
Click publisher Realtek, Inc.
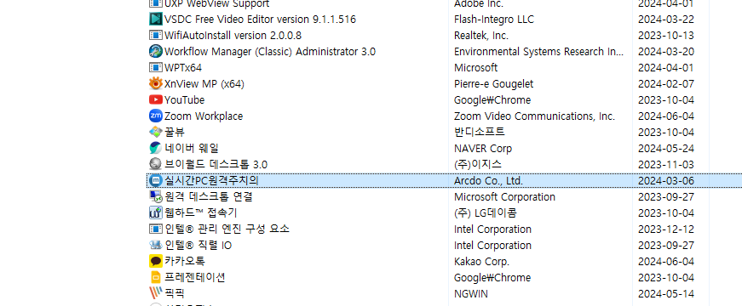click(481, 36)
